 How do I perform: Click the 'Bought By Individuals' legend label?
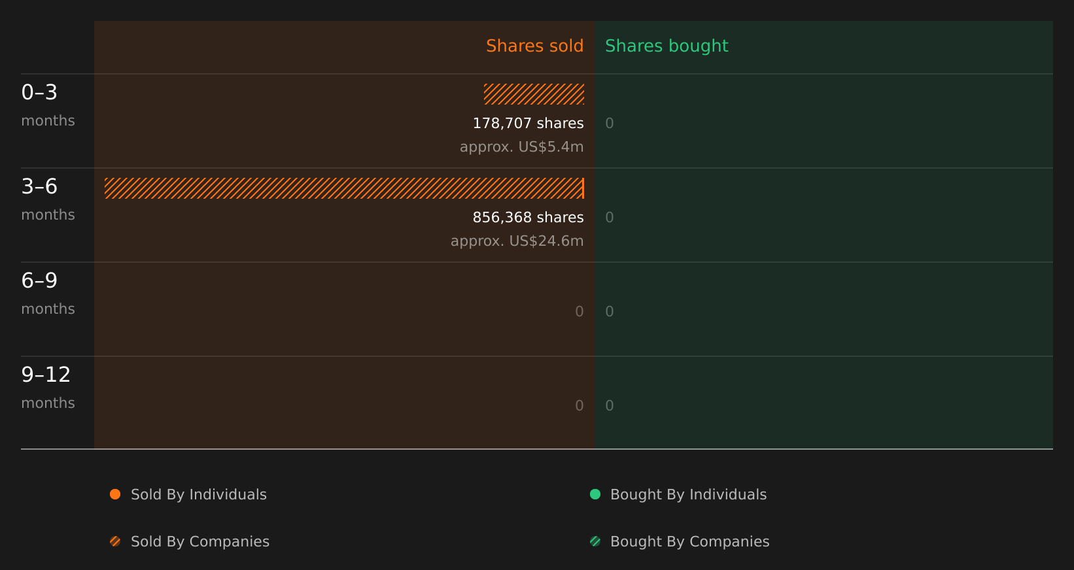(688, 495)
